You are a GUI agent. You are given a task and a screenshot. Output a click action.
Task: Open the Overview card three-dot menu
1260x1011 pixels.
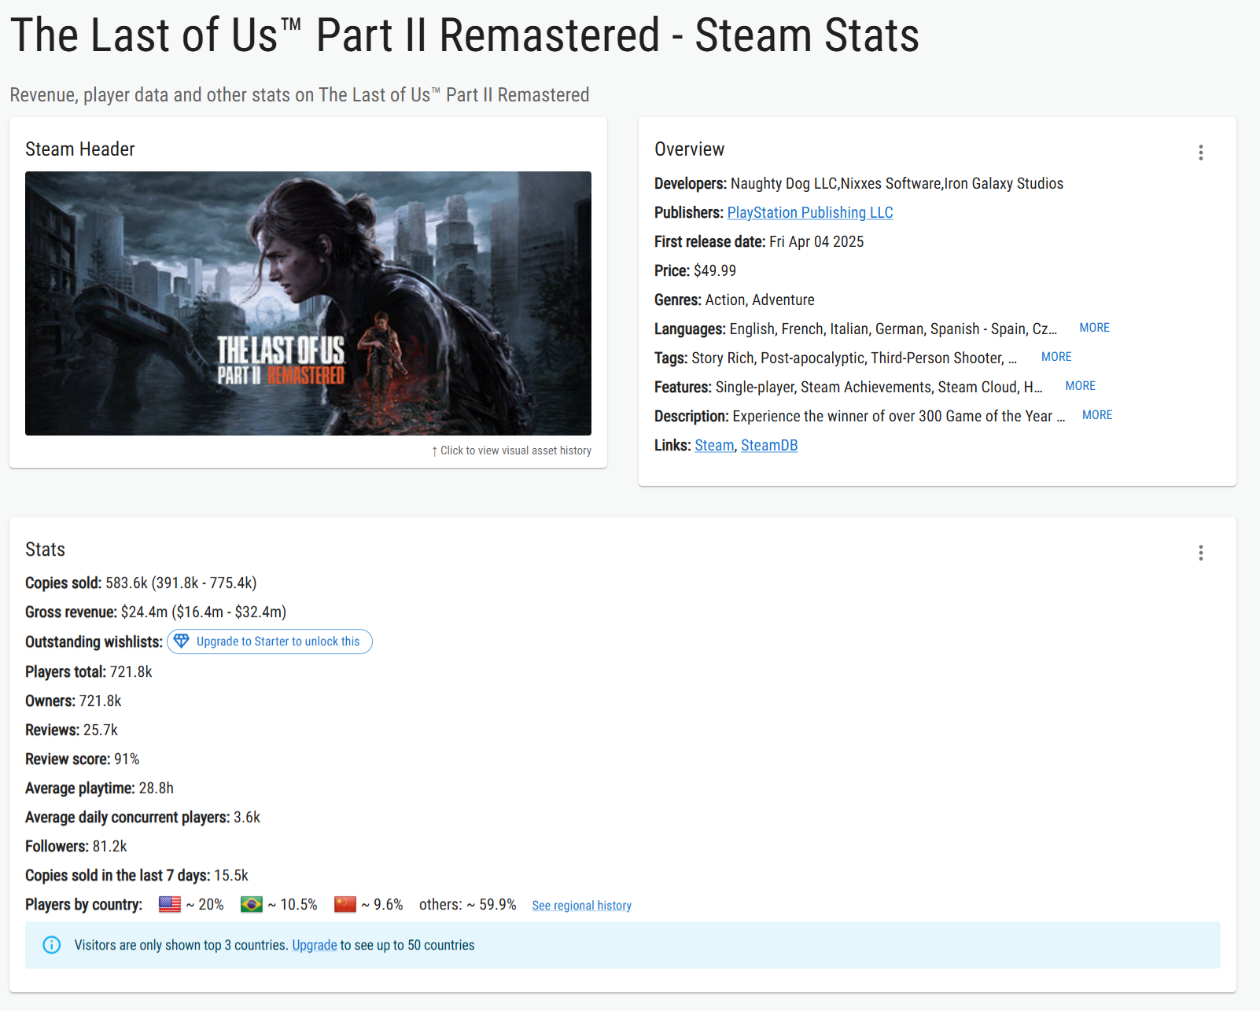(x=1200, y=153)
